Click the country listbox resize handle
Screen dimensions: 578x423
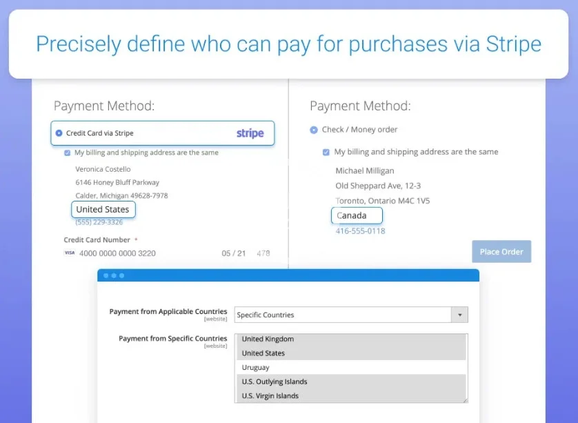465,400
